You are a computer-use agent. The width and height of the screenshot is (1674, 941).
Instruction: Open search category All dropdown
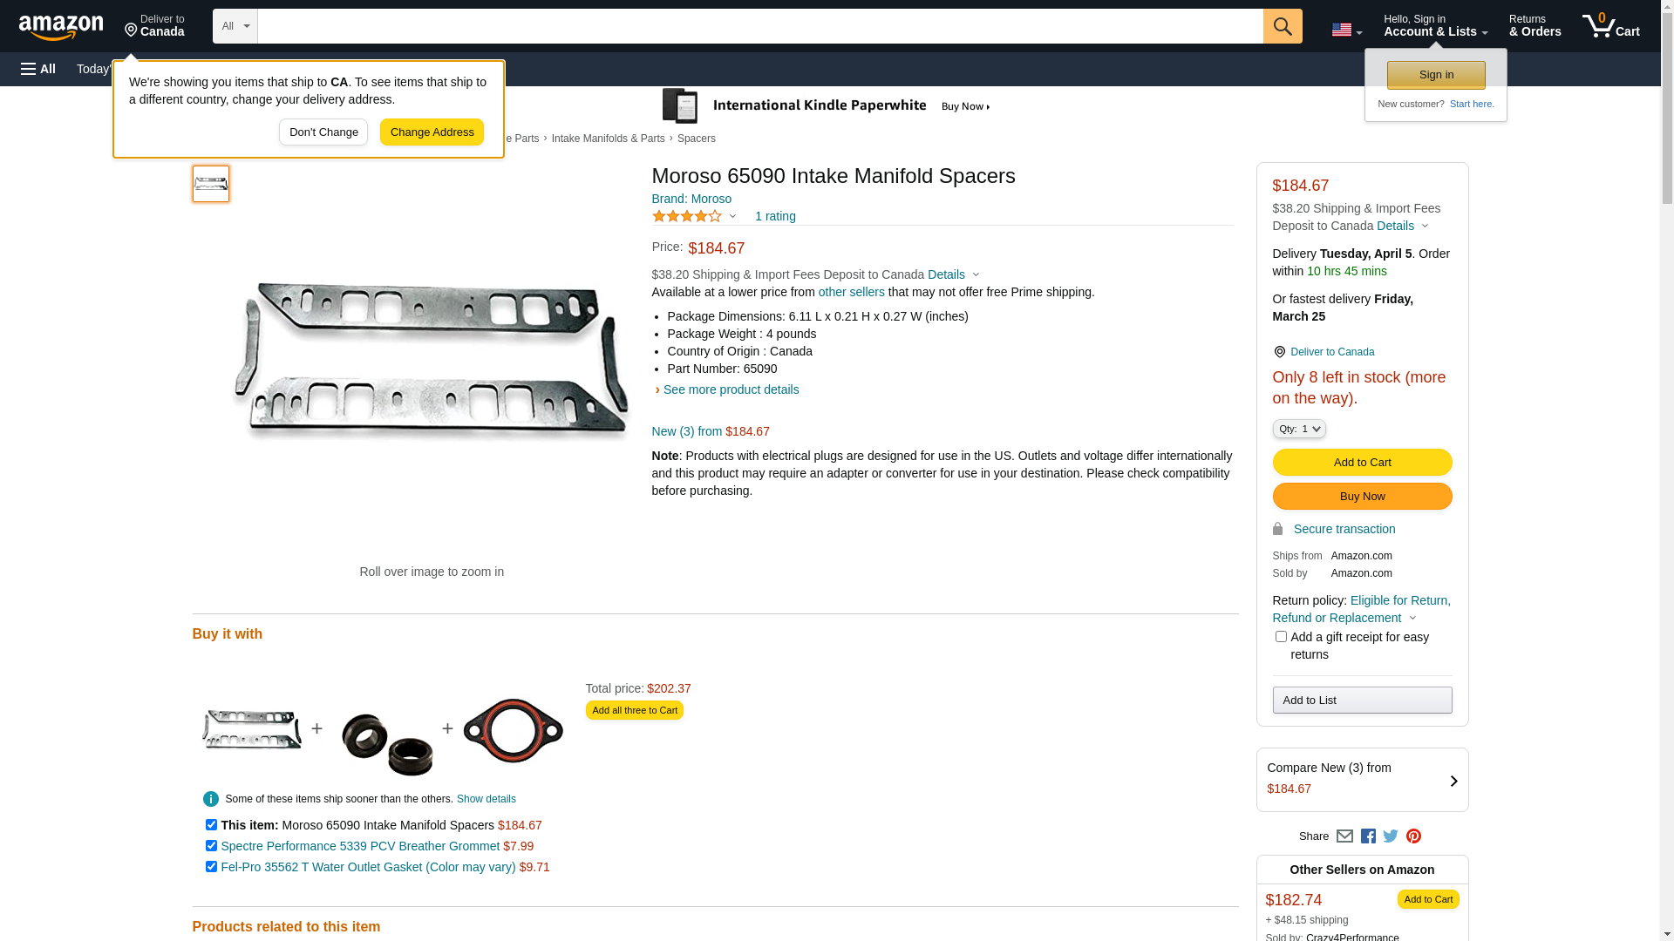(235, 26)
